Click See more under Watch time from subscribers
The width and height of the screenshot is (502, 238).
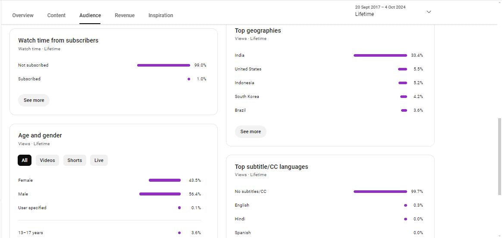point(34,100)
